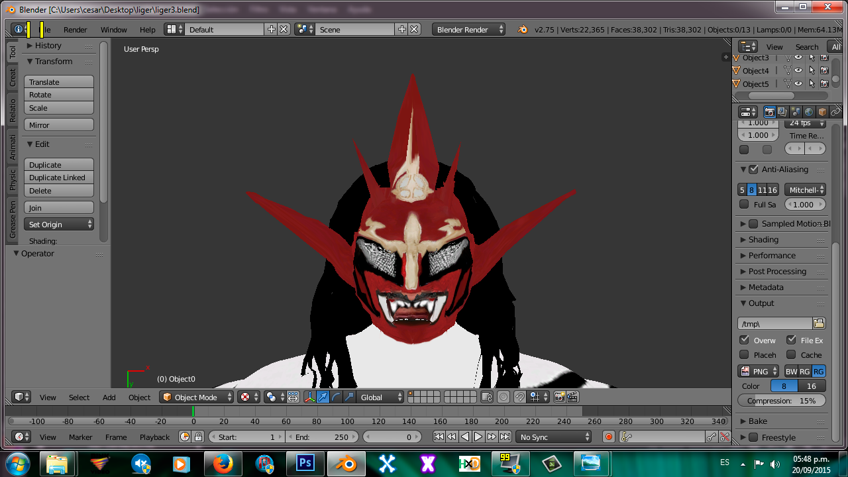The height and width of the screenshot is (477, 848).
Task: Open the 3D View editor type selector
Action: tap(23, 397)
